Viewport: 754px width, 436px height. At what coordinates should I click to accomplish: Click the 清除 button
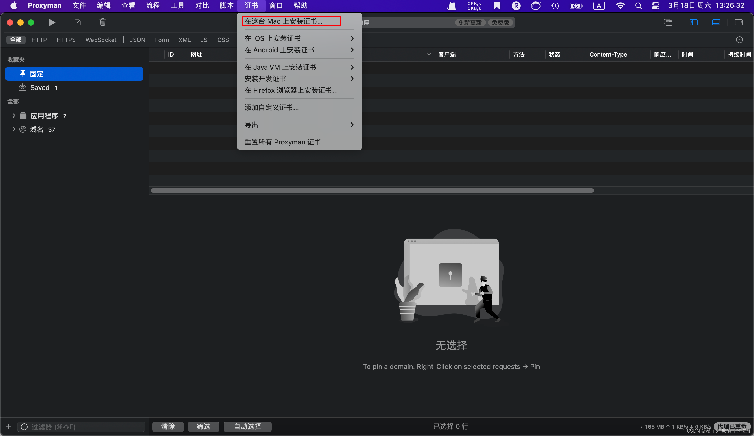click(168, 427)
